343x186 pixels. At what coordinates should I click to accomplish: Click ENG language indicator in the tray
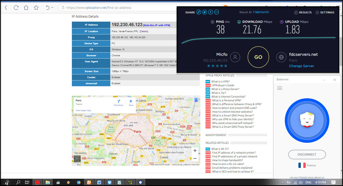coord(308,182)
